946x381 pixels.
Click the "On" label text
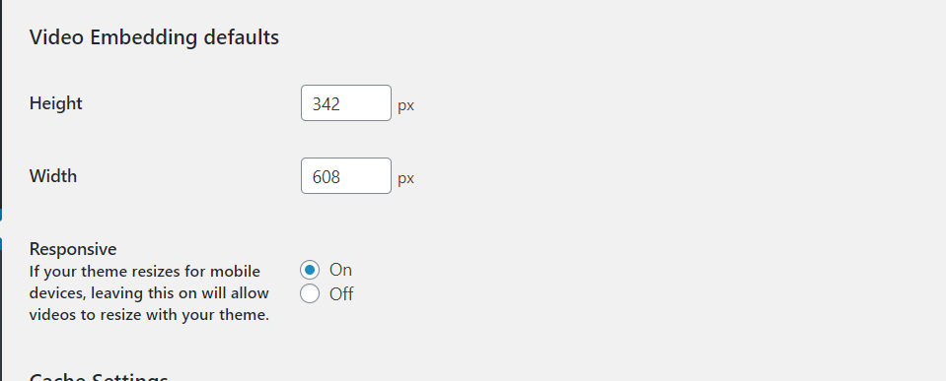(x=340, y=270)
